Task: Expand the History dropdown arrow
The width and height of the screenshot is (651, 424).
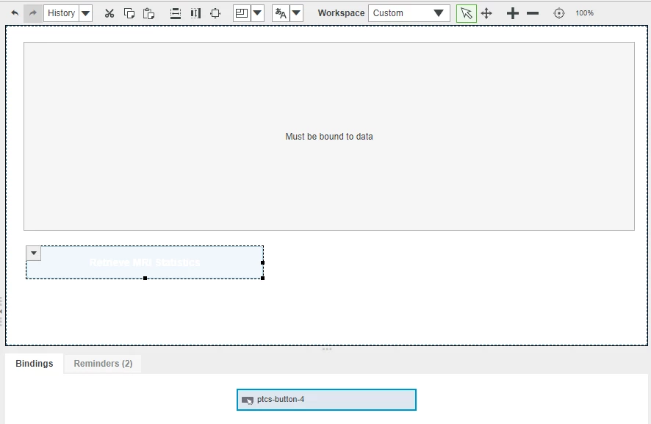Action: click(x=85, y=13)
